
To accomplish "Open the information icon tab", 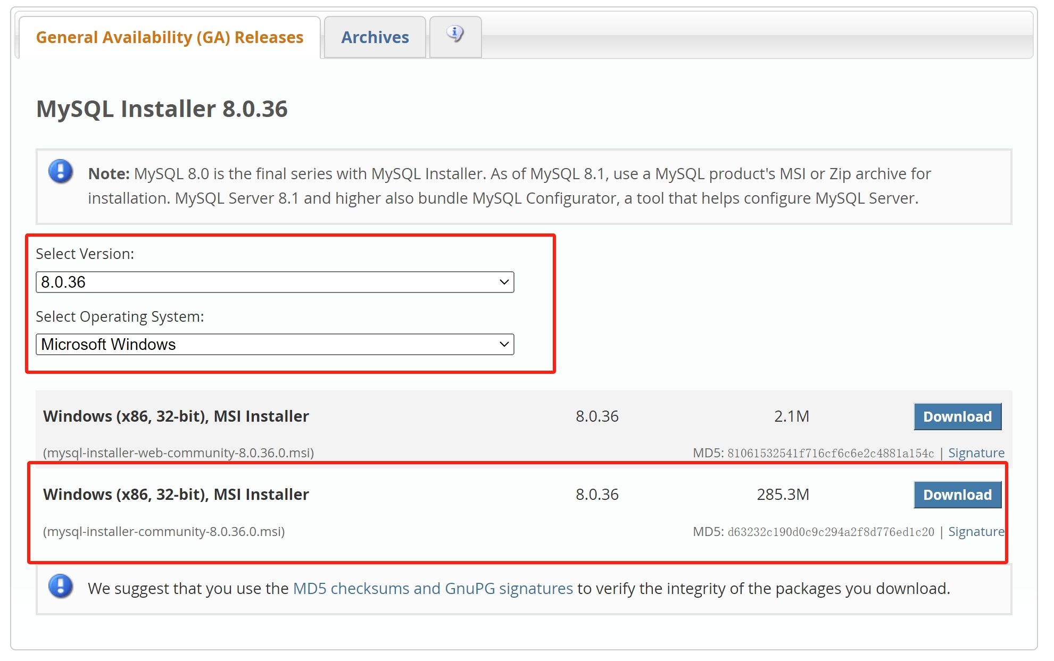I will point(455,36).
